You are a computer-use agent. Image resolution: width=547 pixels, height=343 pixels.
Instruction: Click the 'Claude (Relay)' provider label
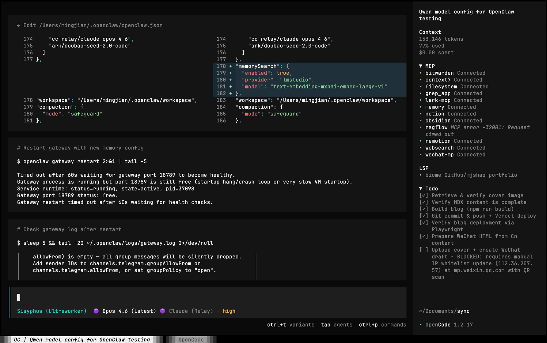click(x=191, y=311)
